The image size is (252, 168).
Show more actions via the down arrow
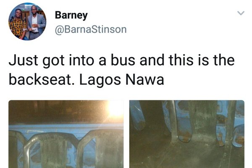tap(241, 13)
